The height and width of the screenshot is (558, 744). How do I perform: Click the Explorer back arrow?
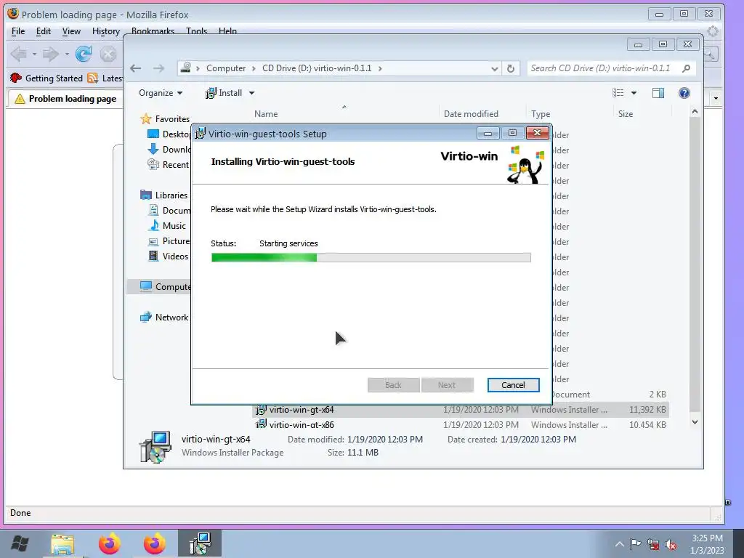136,68
